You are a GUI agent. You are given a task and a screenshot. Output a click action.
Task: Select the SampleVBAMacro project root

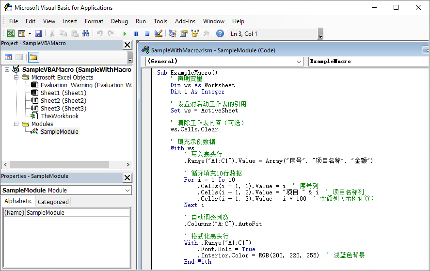pyautogui.click(x=77, y=70)
